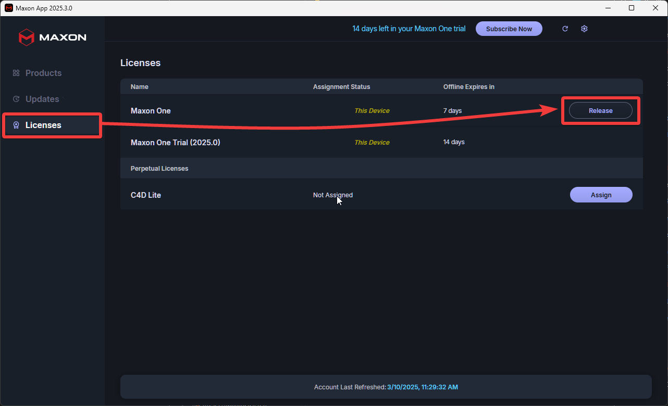
Task: Click the Licenses page heading
Action: point(141,63)
